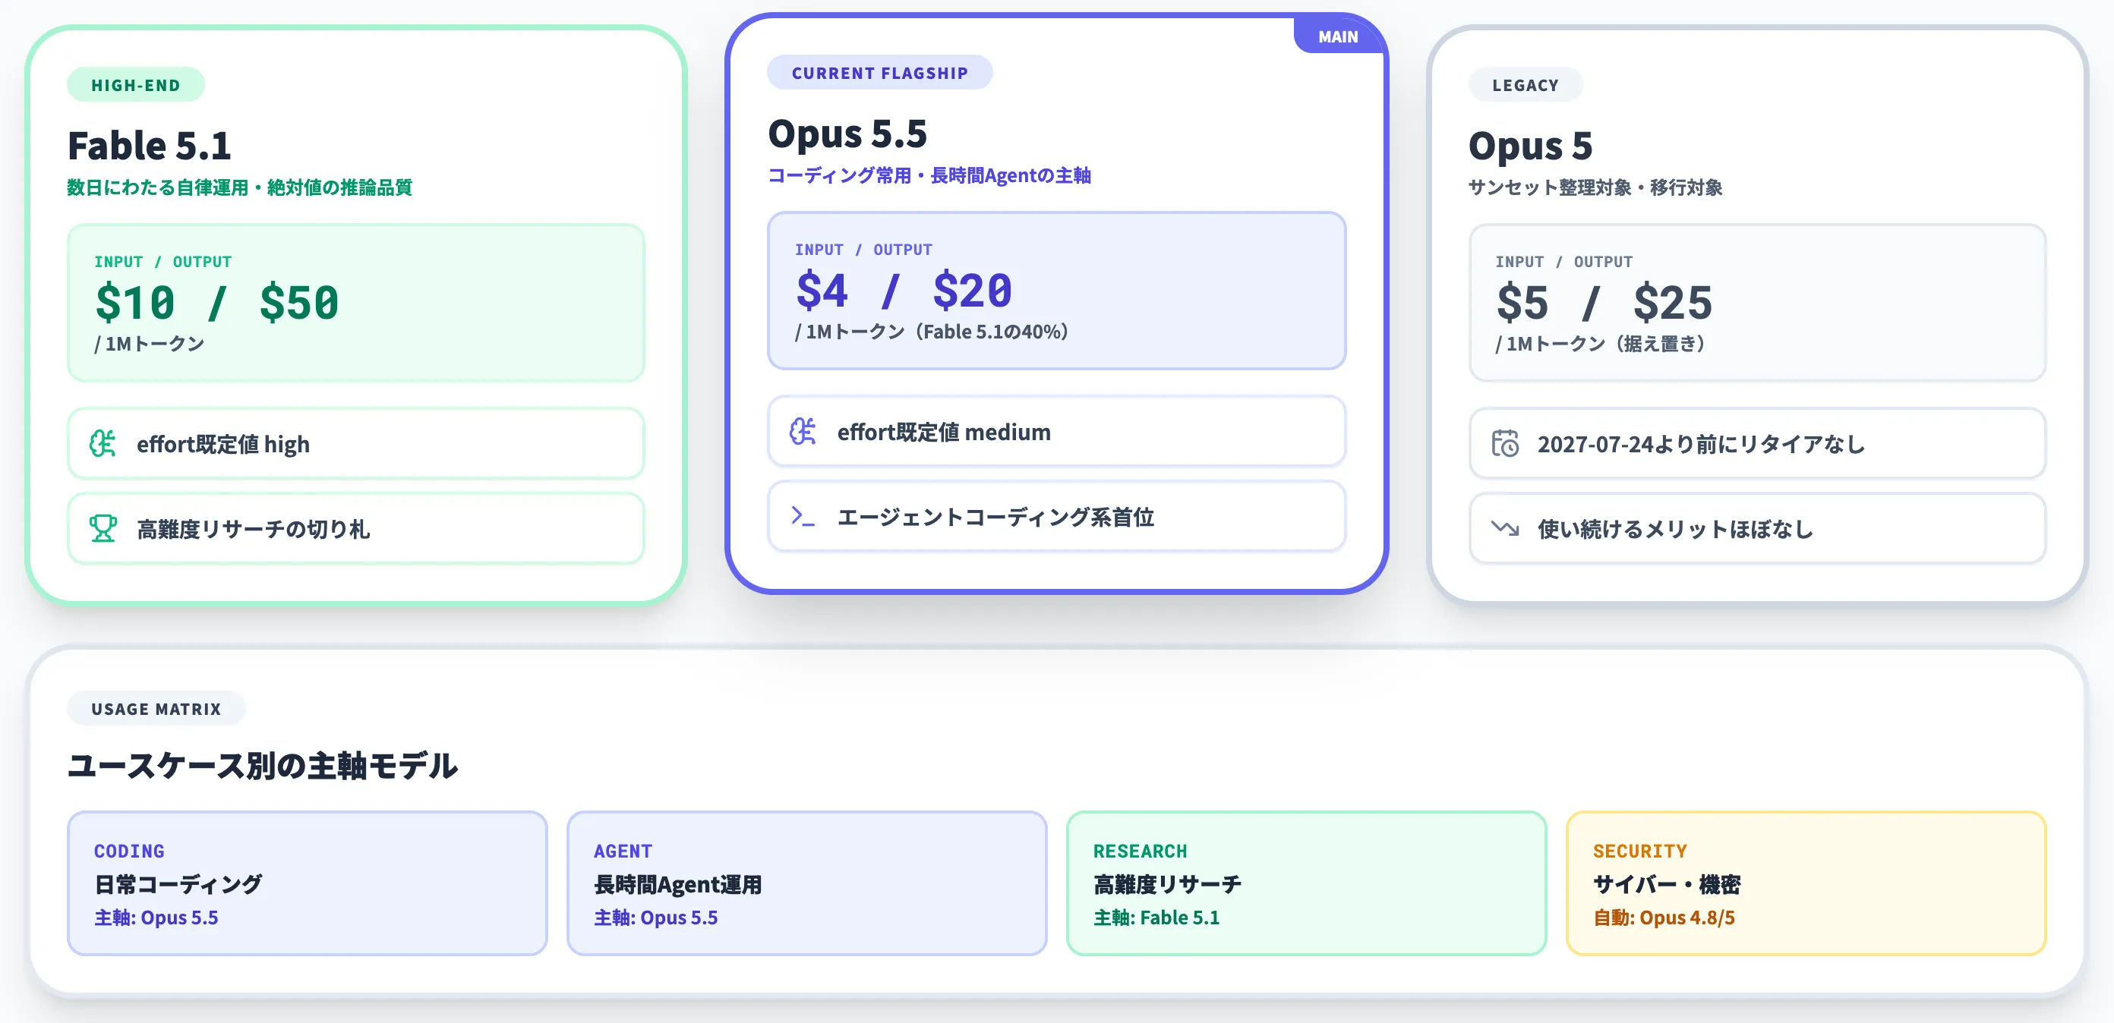2114x1023 pixels.
Task: Click the terminal prompt icon beside エージェントコーディング系首位
Action: [x=803, y=516]
